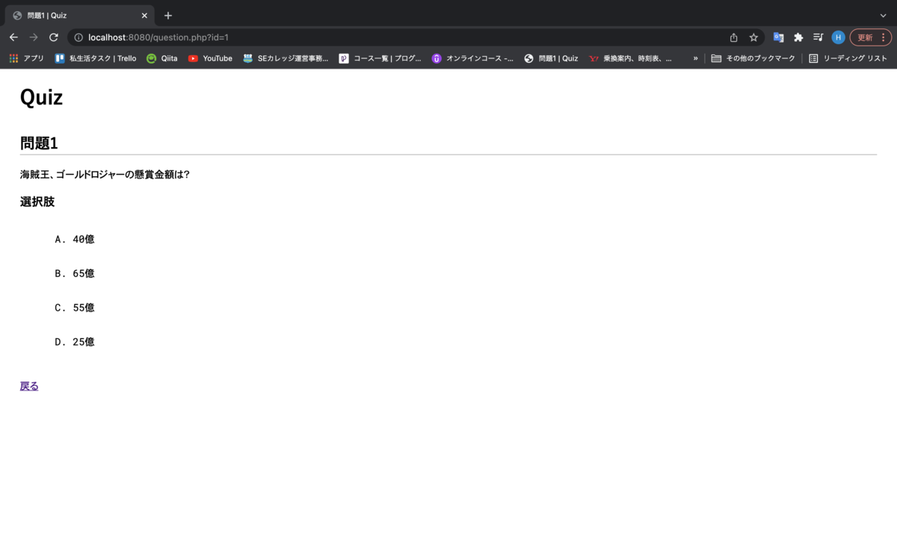
Task: Choose answer B. 65億
Action: coord(75,274)
